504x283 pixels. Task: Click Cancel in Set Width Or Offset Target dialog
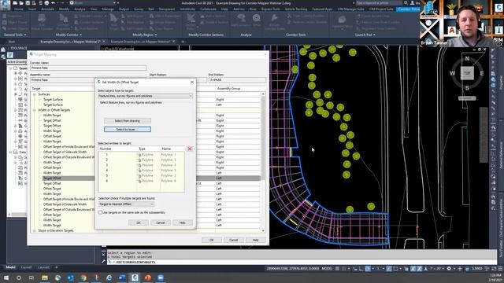[161, 222]
